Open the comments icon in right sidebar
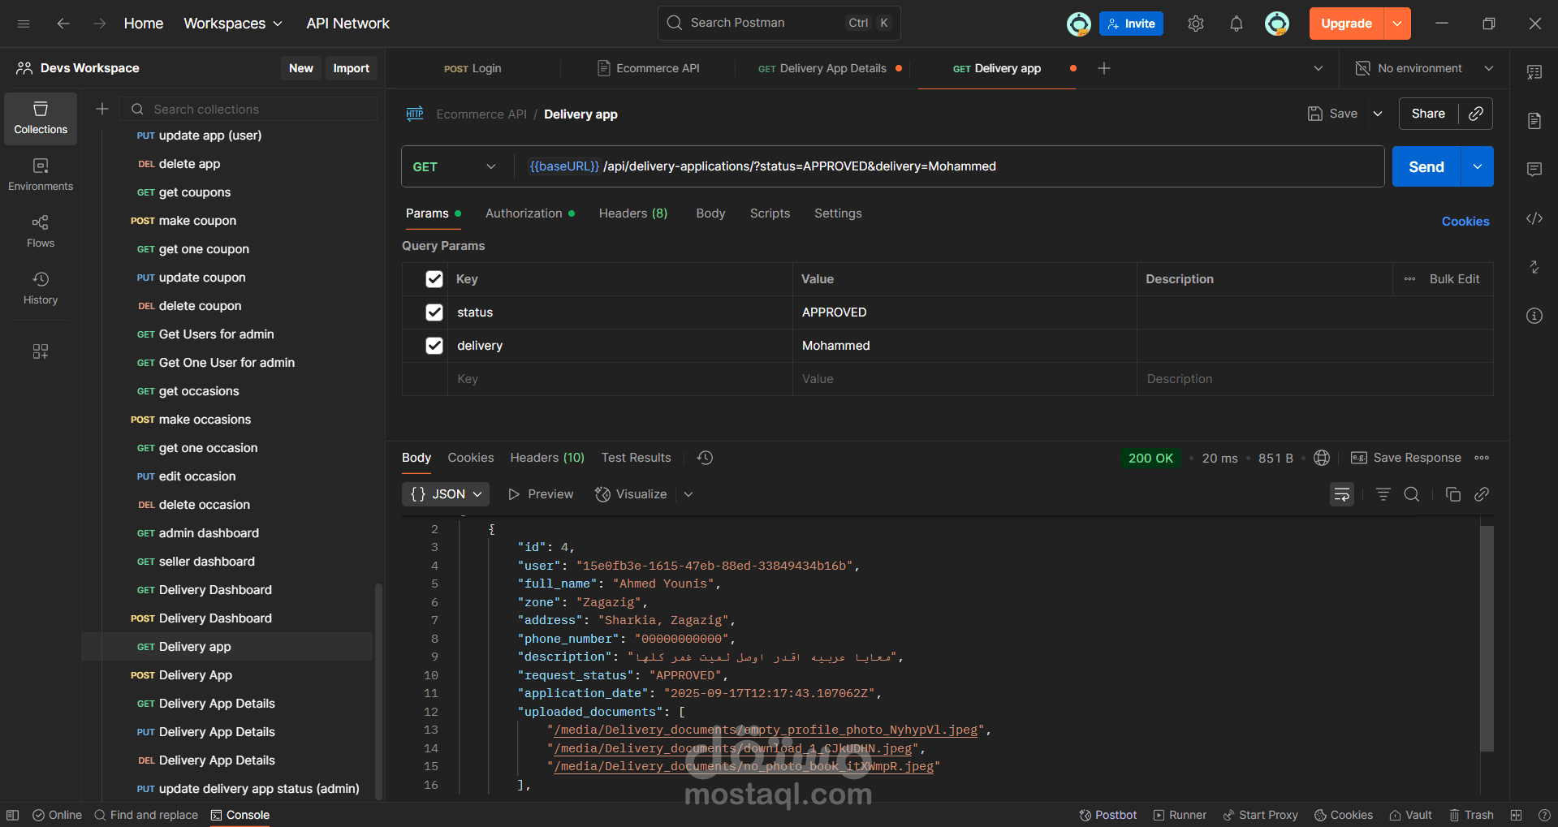Image resolution: width=1558 pixels, height=827 pixels. 1534,170
